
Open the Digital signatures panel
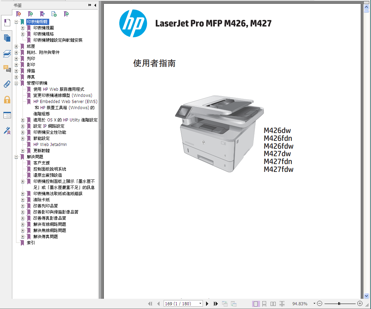tap(7, 131)
